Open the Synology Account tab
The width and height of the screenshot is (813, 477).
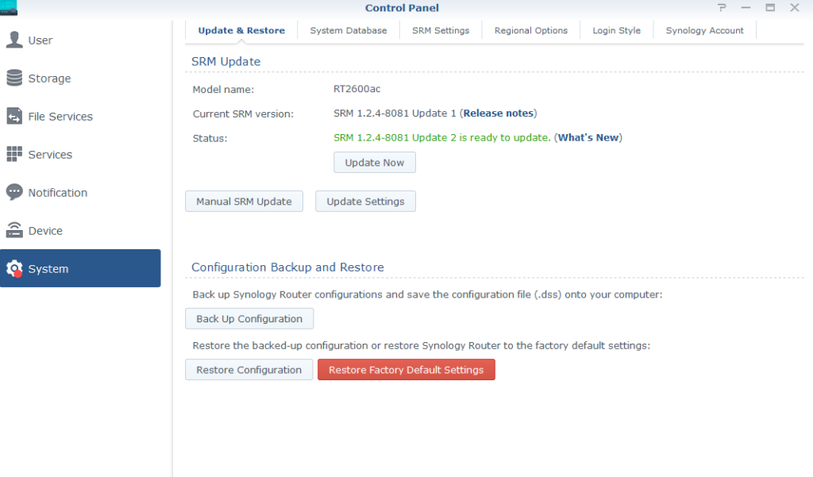click(704, 30)
